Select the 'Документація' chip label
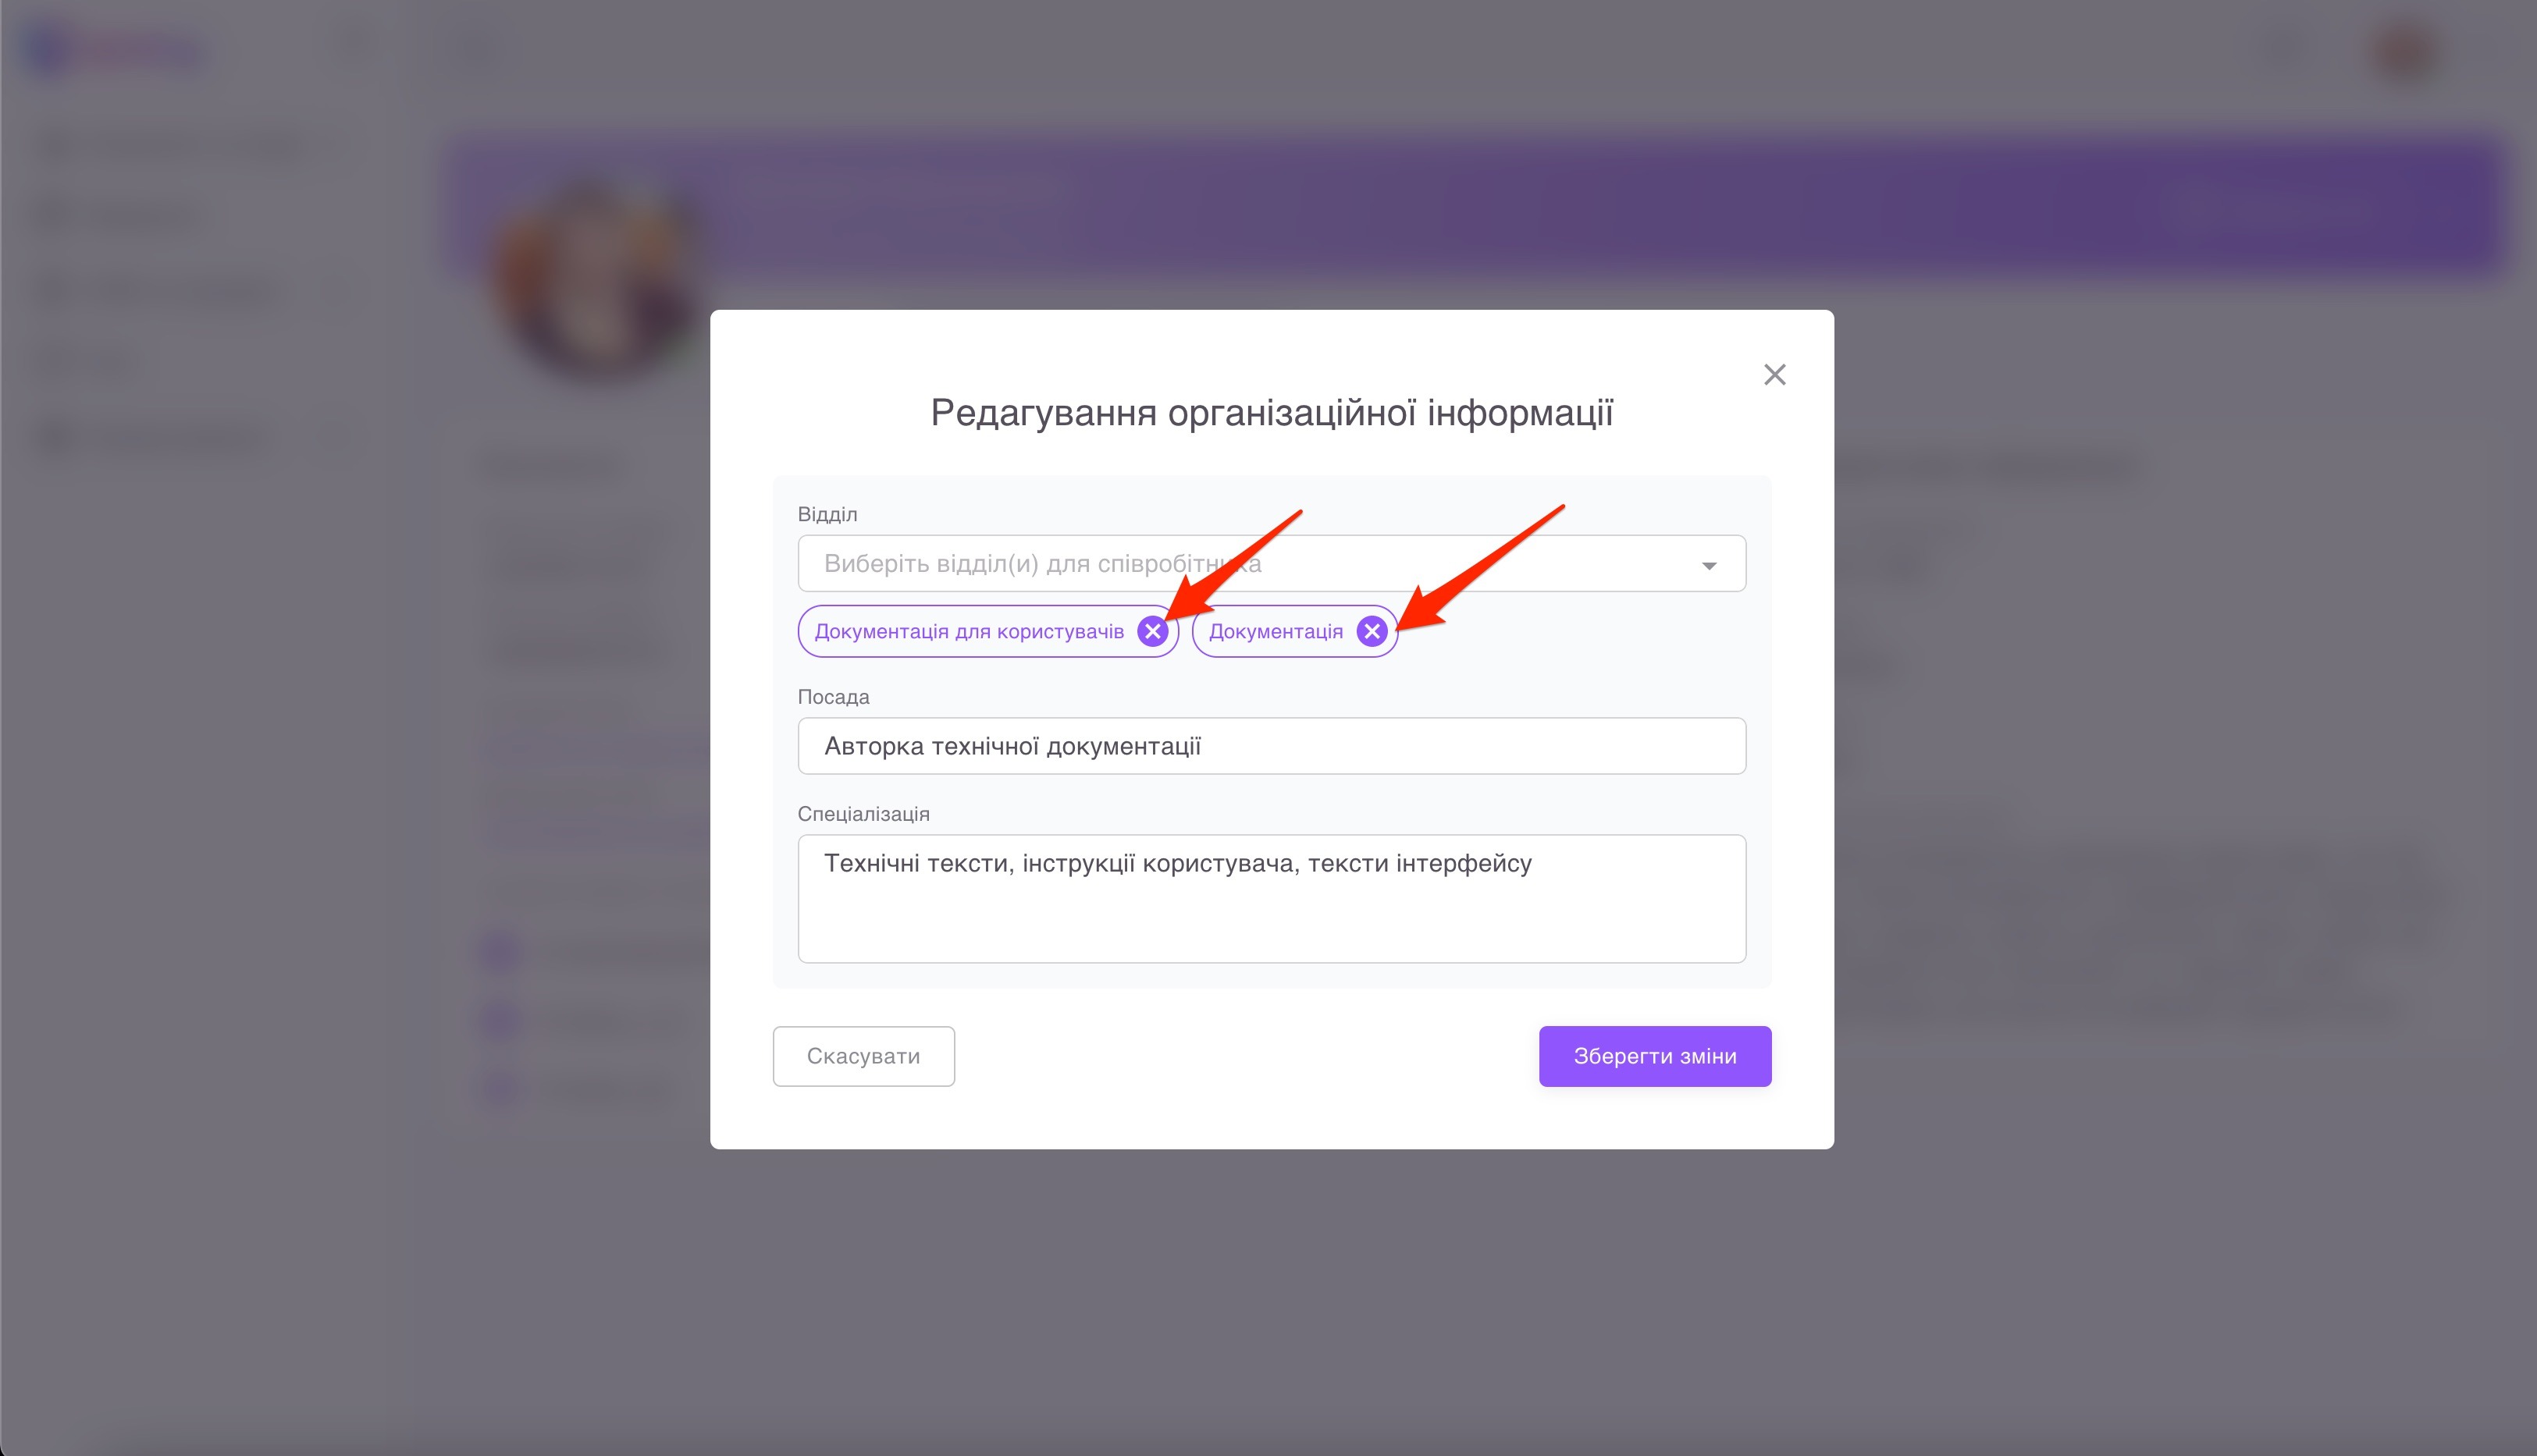The height and width of the screenshot is (1456, 2537). (x=1276, y=631)
